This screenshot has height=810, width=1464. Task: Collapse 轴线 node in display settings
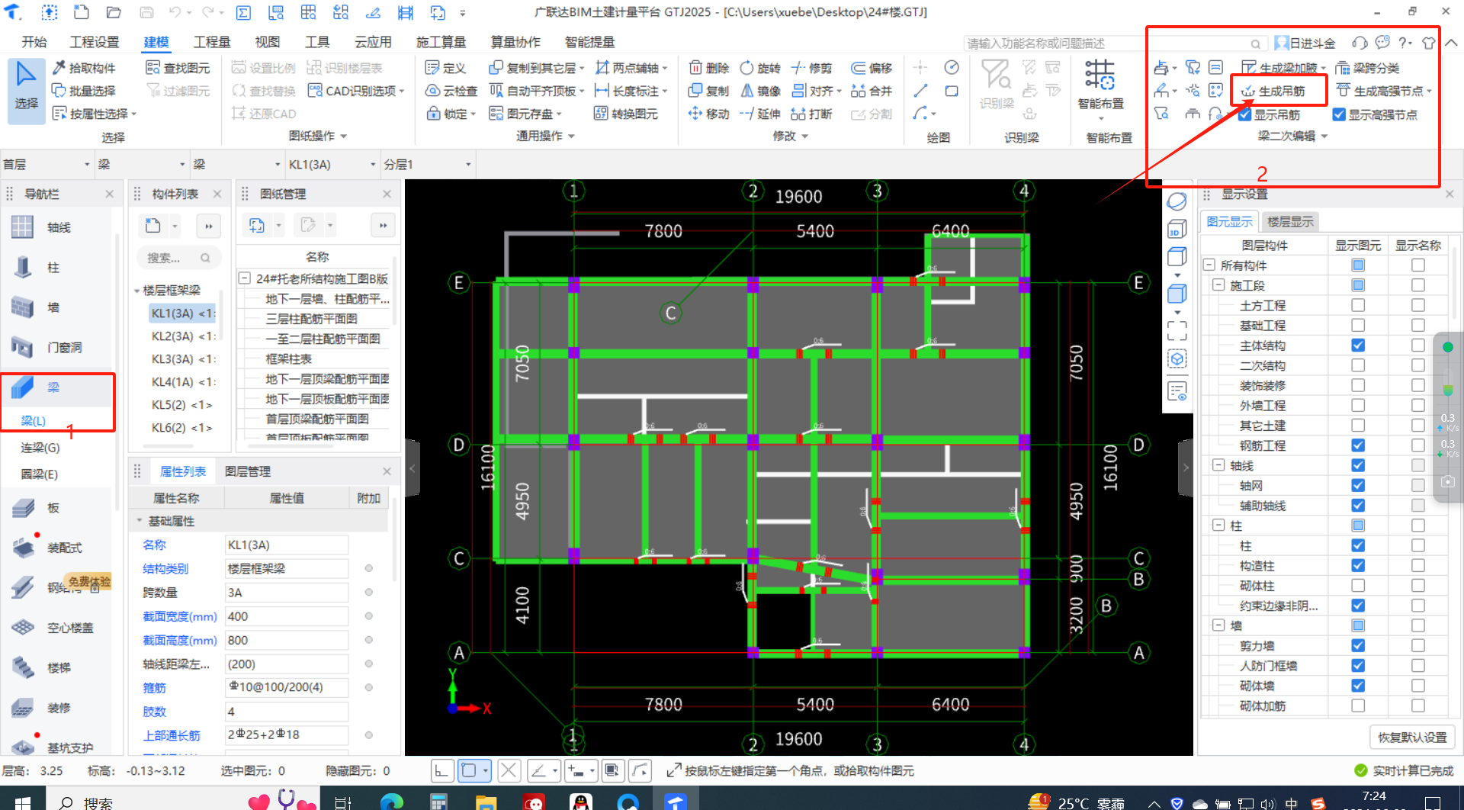click(1218, 465)
